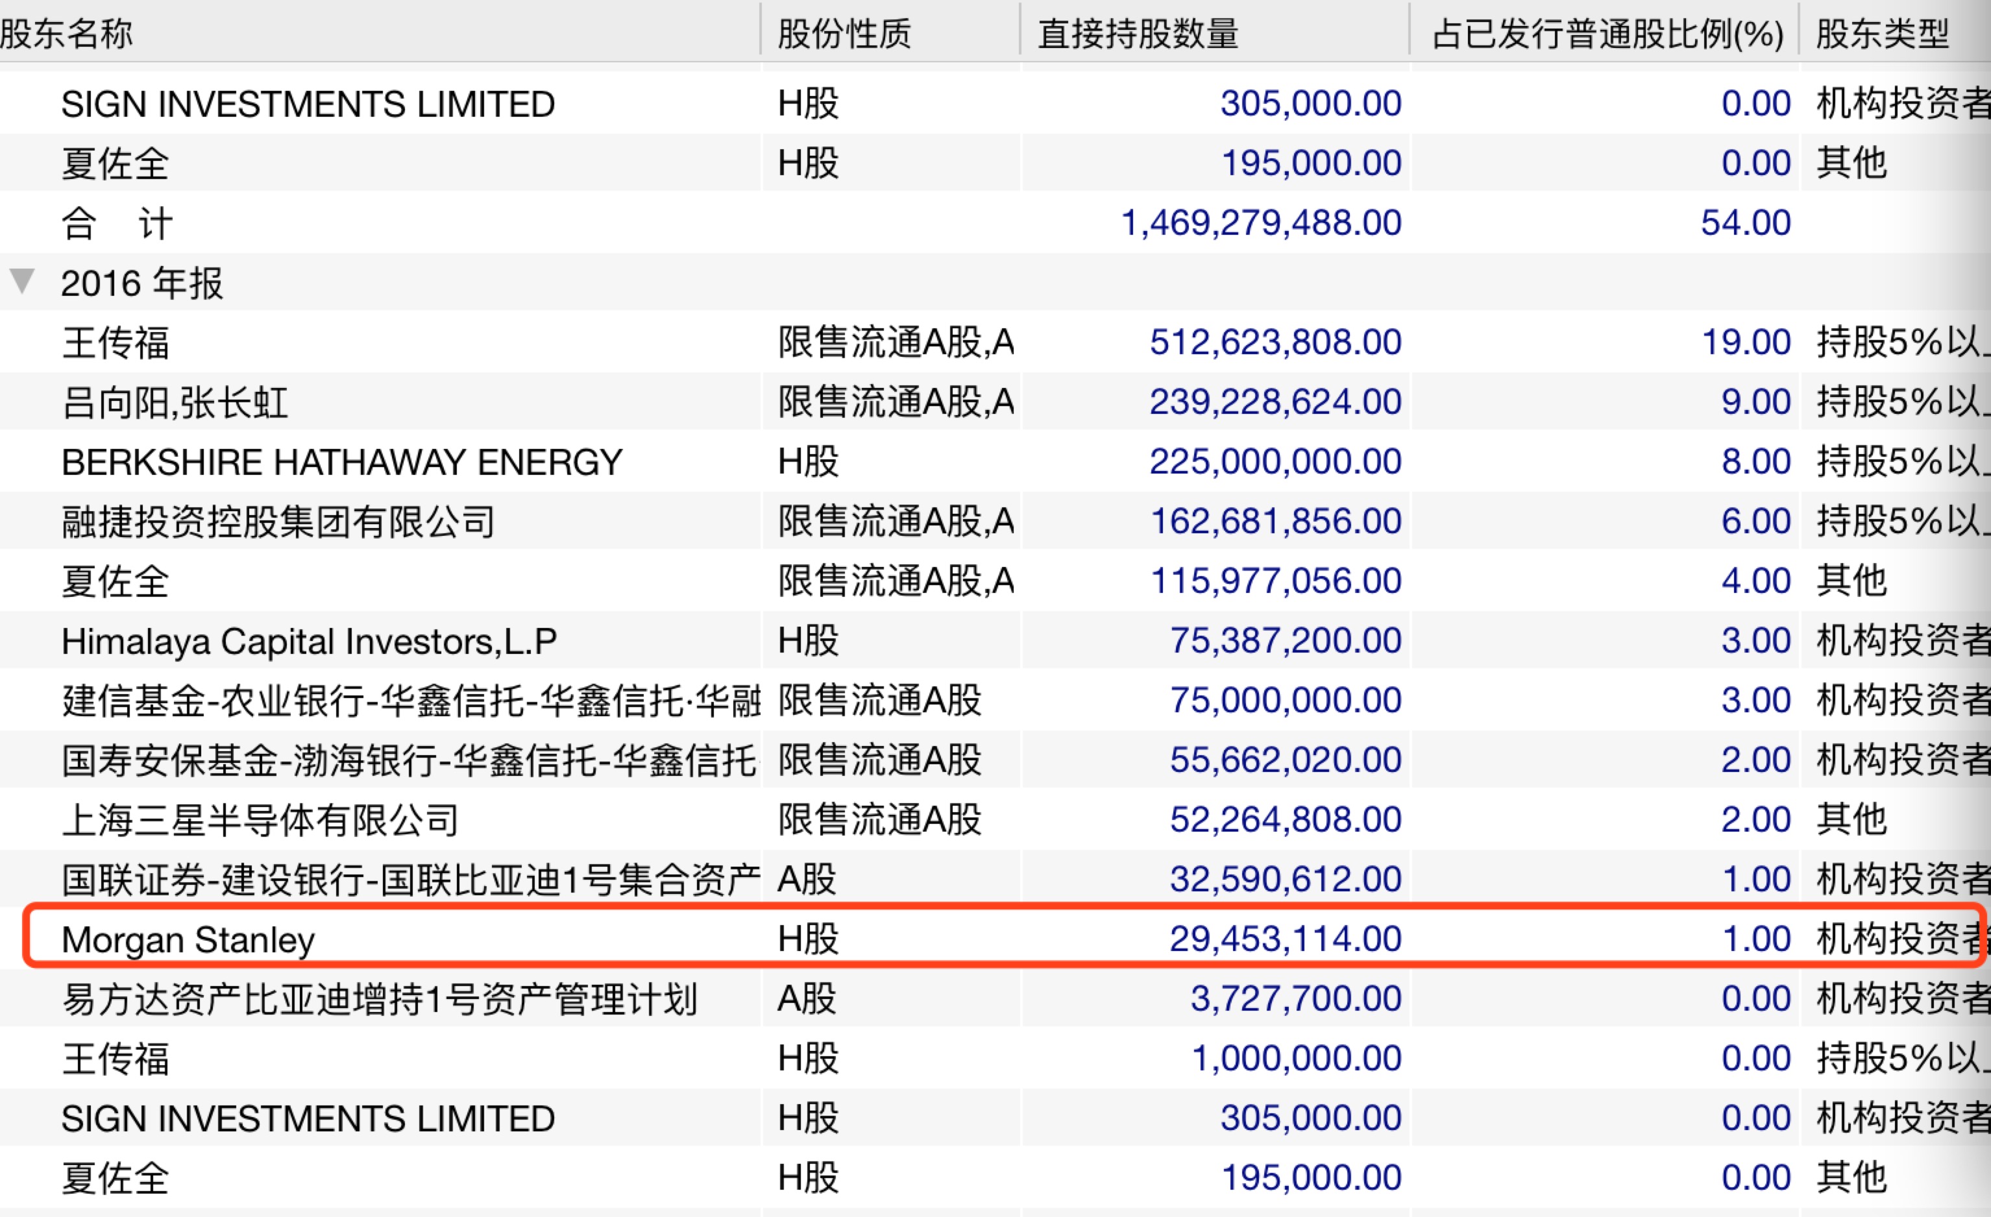Select 国联证券-建设银行 row name
1991x1217 pixels.
pos(411,880)
